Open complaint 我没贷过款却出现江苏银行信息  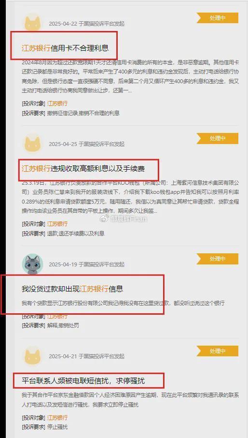coord(72,289)
